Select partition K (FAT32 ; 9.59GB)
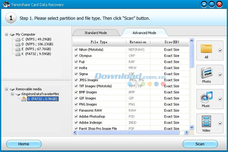 [x=36, y=54]
